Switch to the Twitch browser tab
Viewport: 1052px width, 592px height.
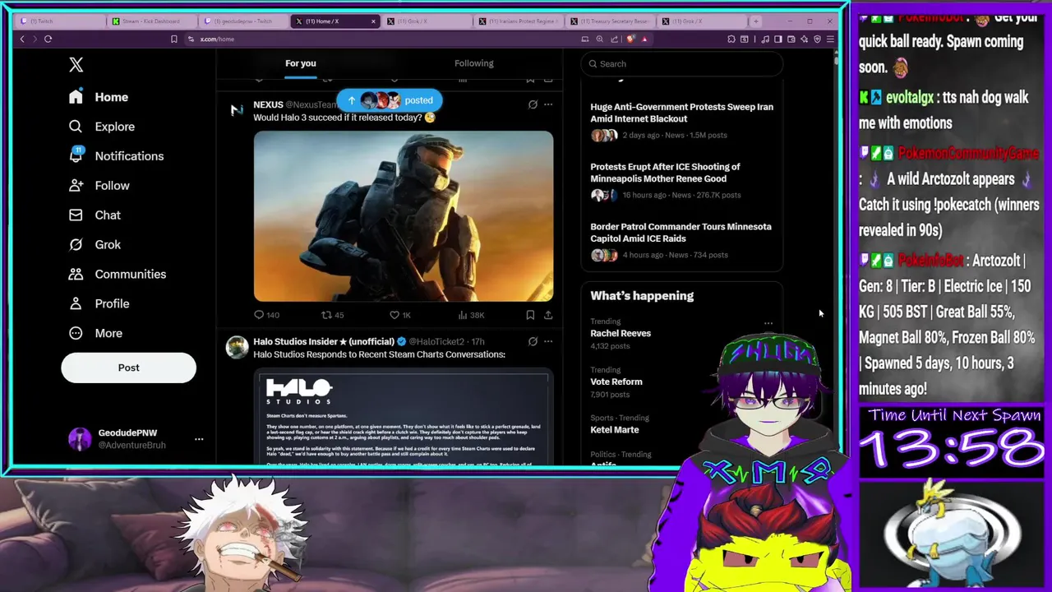[x=59, y=21]
